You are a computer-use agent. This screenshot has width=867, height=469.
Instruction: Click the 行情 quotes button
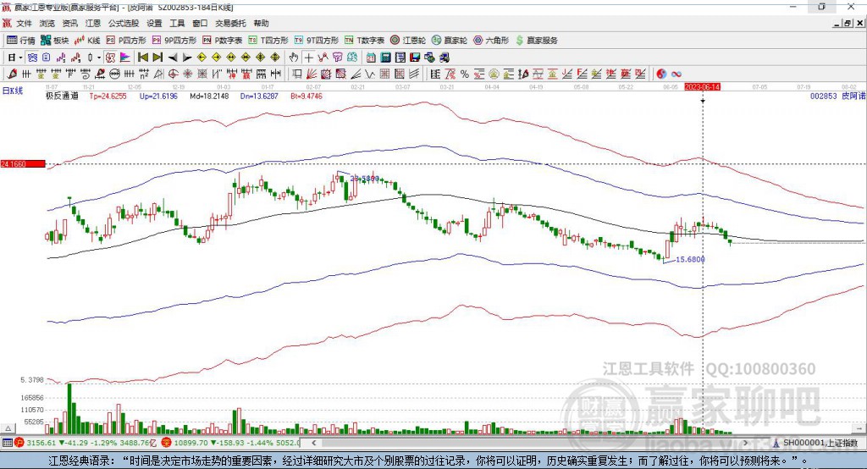[x=20, y=41]
